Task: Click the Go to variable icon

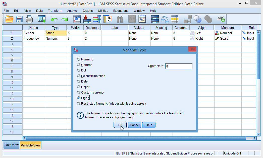Action: [87, 19]
